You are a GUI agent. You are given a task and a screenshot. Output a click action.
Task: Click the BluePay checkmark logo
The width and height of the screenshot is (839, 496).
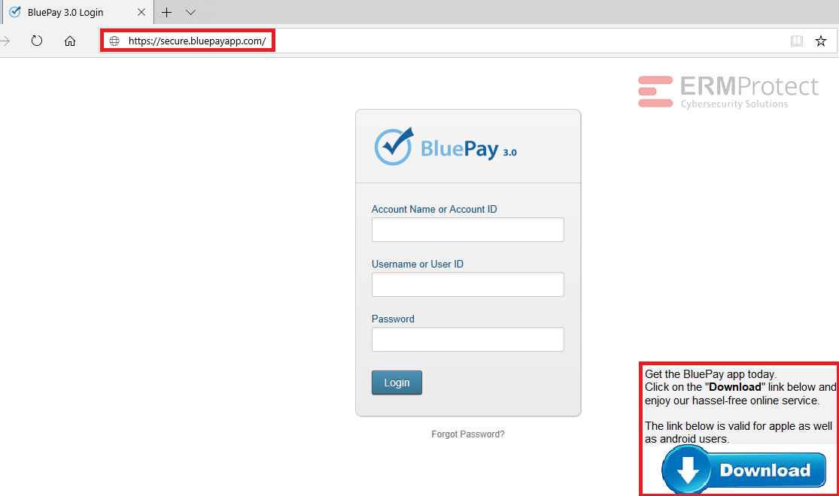[x=394, y=147]
